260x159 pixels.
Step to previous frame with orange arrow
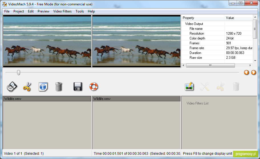click(x=246, y=72)
